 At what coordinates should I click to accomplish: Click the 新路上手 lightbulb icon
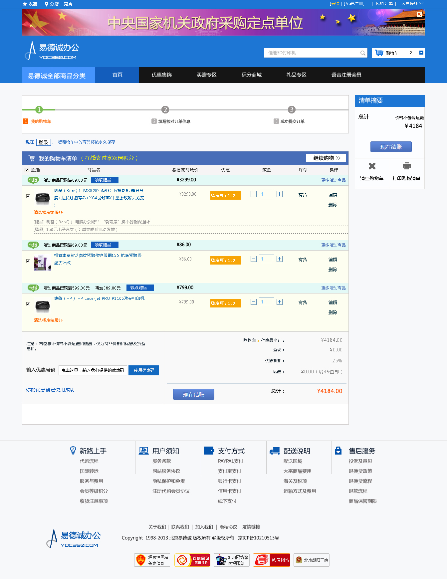(73, 451)
